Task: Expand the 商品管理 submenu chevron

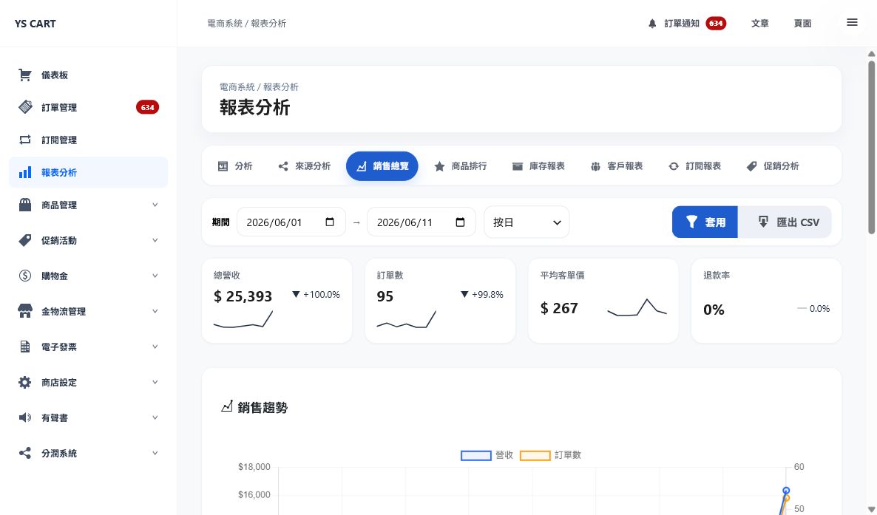Action: click(x=155, y=205)
